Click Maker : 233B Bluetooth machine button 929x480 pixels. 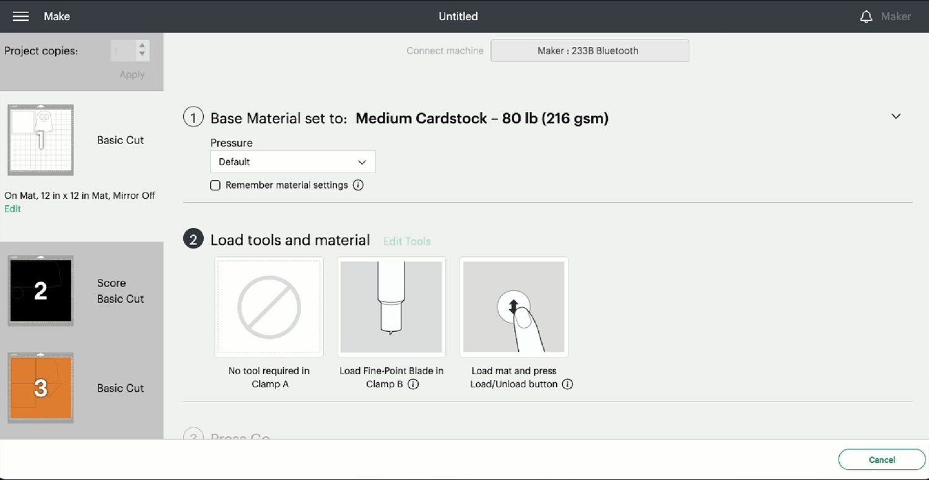pos(589,51)
